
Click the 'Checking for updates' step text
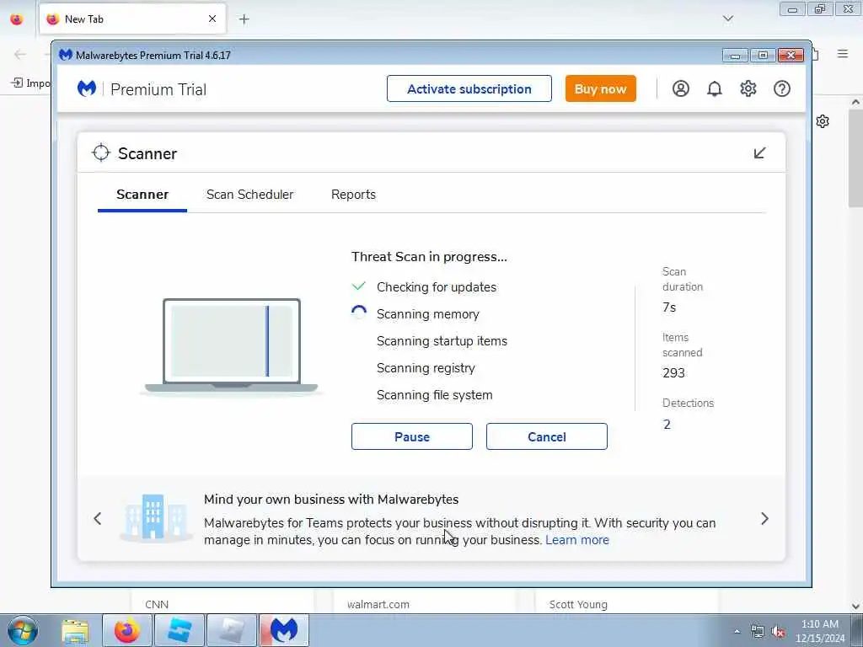click(437, 287)
